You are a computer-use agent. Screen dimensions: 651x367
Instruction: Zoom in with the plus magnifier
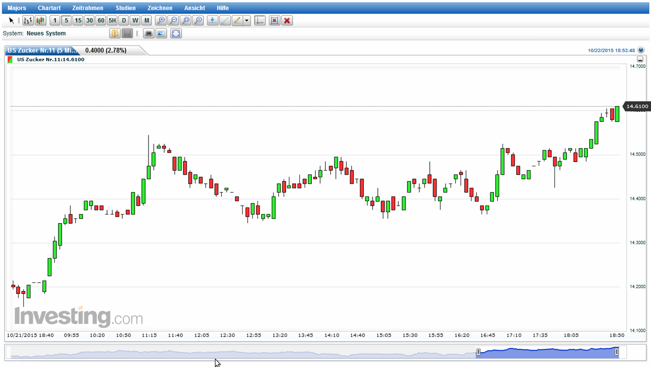(161, 21)
